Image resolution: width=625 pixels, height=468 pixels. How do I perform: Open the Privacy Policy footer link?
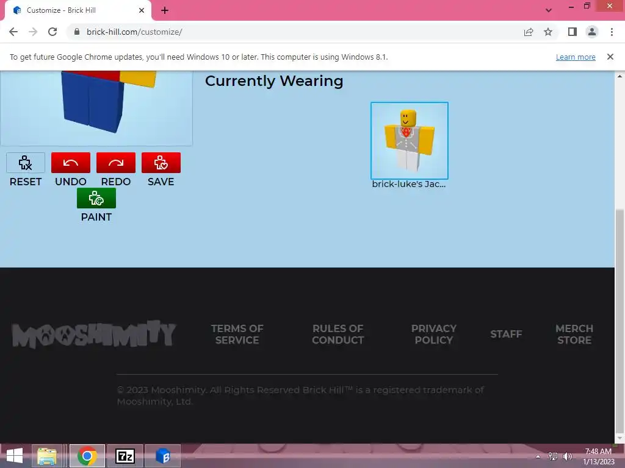click(434, 335)
